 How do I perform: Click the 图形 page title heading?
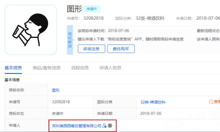(74, 9)
